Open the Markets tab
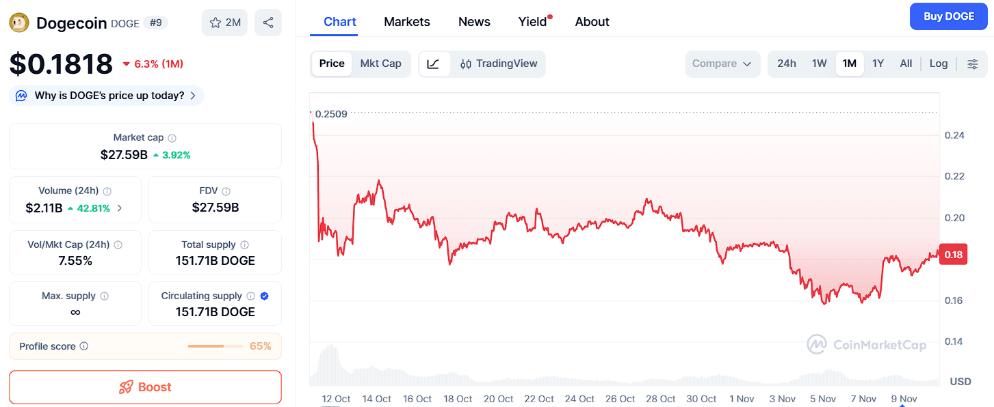Image resolution: width=994 pixels, height=407 pixels. [x=406, y=22]
